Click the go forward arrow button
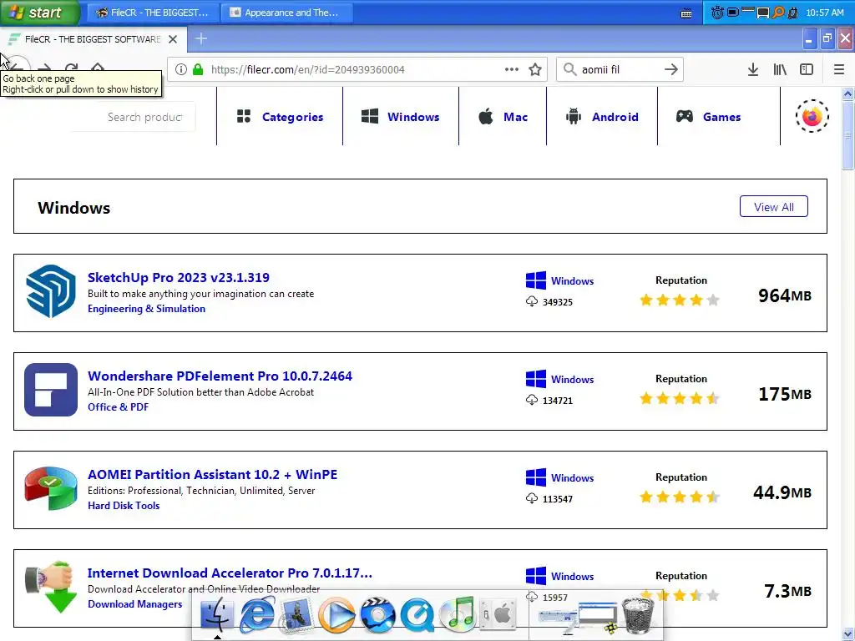 [x=45, y=68]
